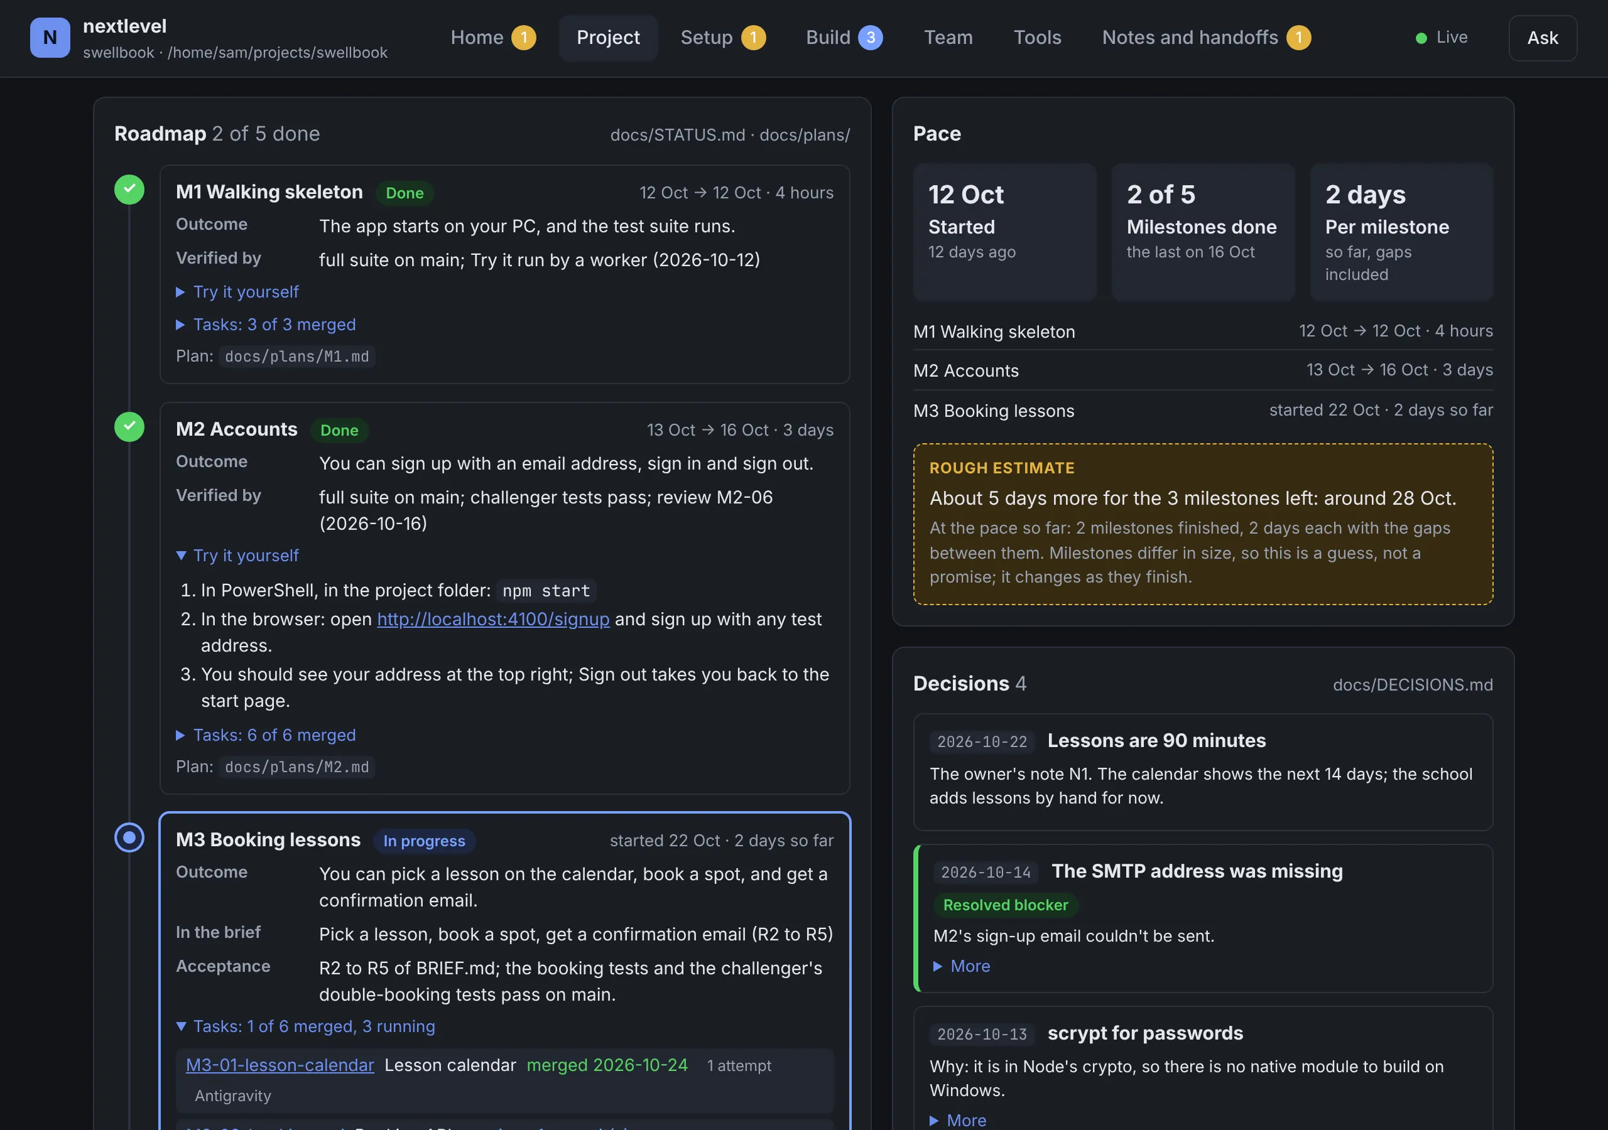Switch to the Setup tab
This screenshot has height=1130, width=1608.
pyautogui.click(x=723, y=38)
